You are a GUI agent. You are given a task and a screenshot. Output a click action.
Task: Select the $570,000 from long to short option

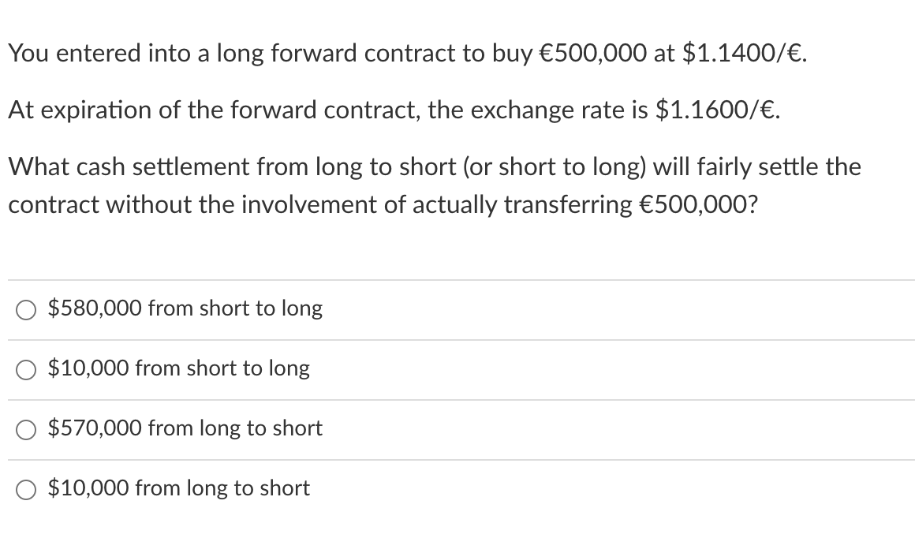coord(25,428)
